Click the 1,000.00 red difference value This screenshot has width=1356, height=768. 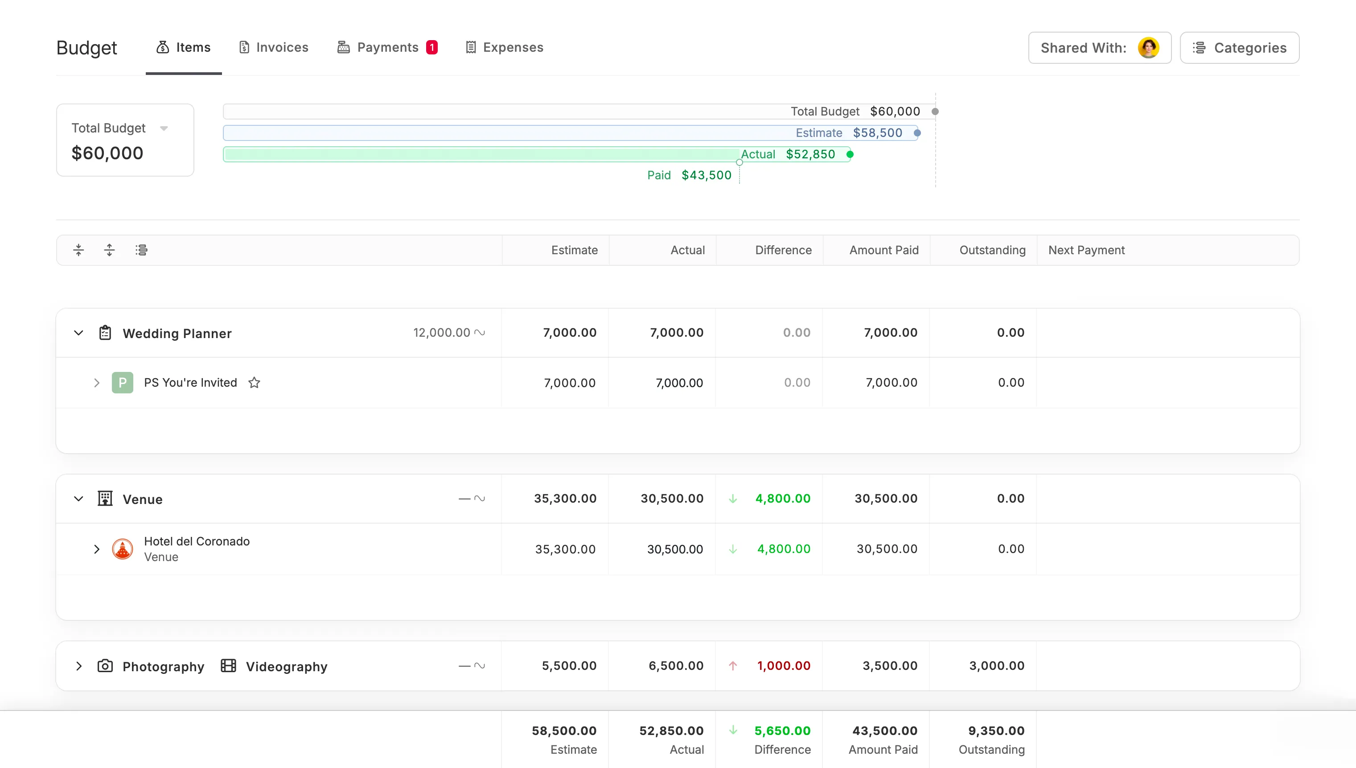coord(784,666)
